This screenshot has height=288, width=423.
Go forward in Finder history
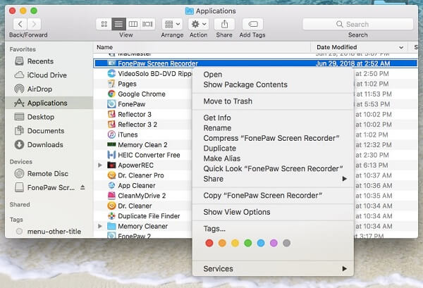click(x=34, y=24)
